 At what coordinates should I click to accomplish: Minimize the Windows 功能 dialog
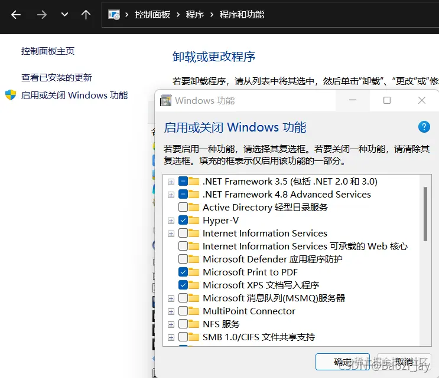(353, 100)
